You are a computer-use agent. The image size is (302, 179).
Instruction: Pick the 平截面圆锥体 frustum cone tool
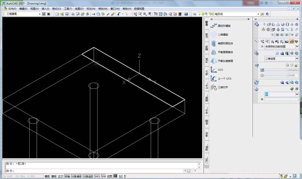coord(225,52)
